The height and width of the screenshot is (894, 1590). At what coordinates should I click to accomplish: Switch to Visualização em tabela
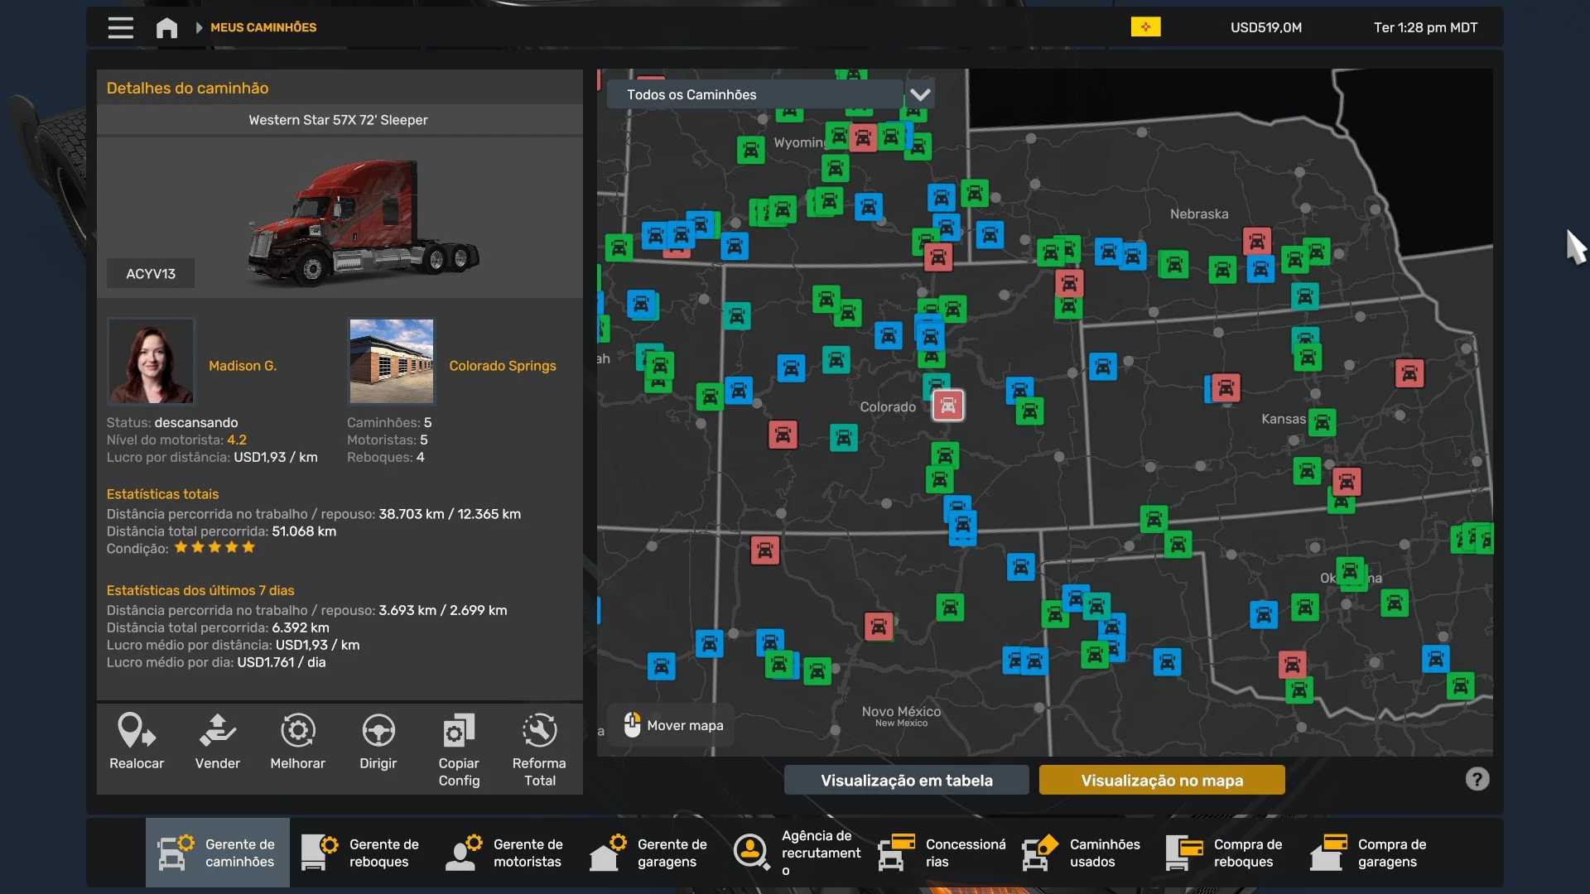[x=906, y=781]
